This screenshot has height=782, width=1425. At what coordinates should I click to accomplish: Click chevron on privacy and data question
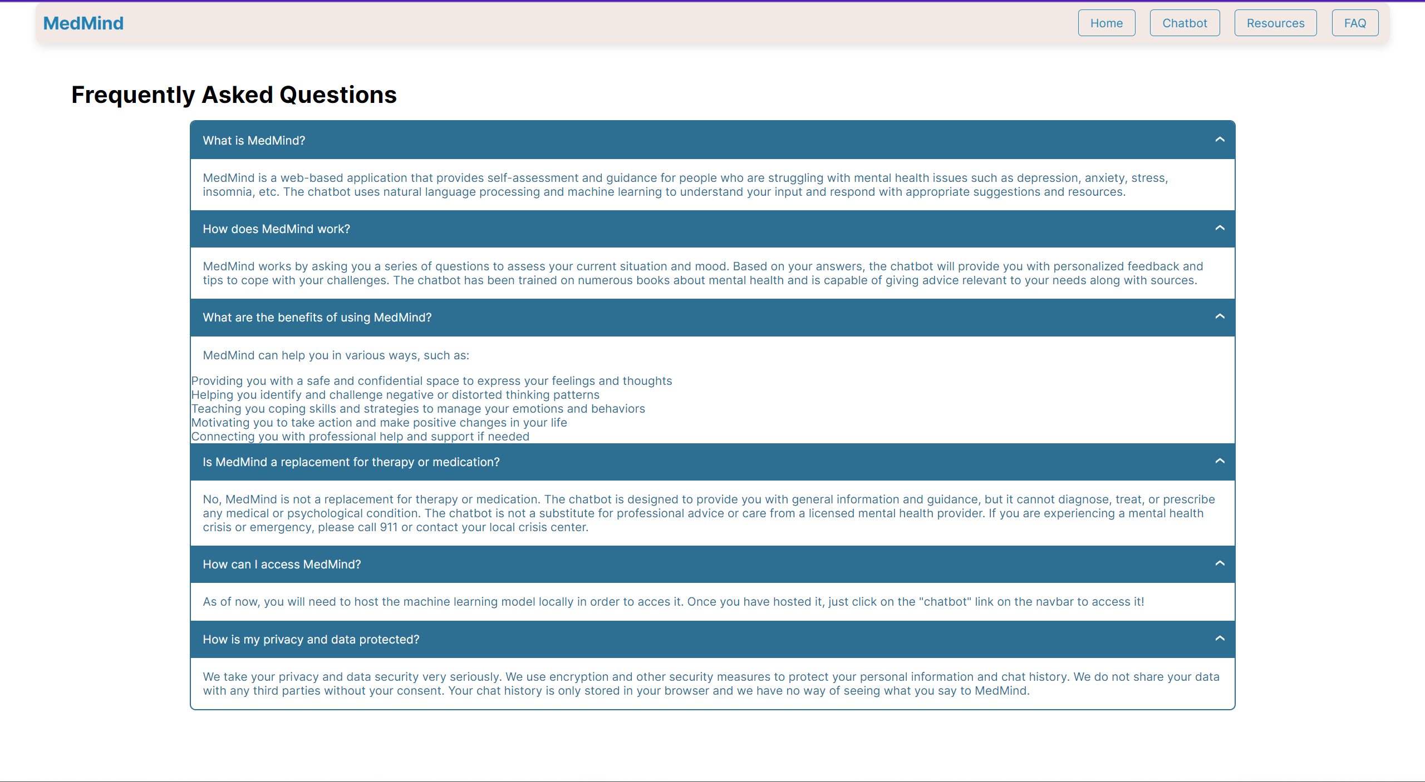[x=1220, y=639]
